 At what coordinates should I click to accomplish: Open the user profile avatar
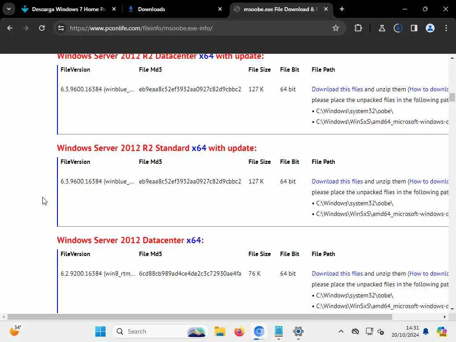pos(430,28)
